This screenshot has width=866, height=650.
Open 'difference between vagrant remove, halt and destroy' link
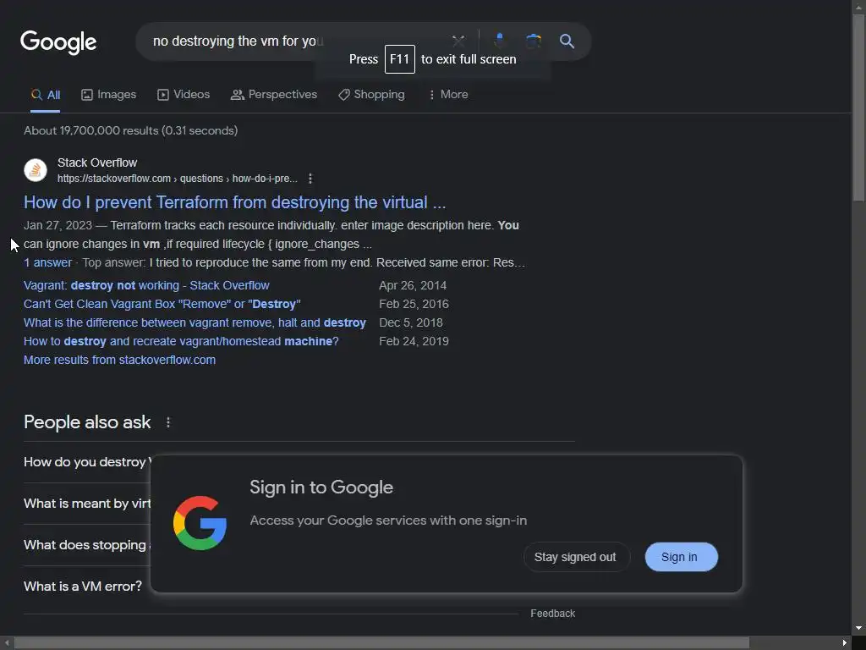coord(195,322)
